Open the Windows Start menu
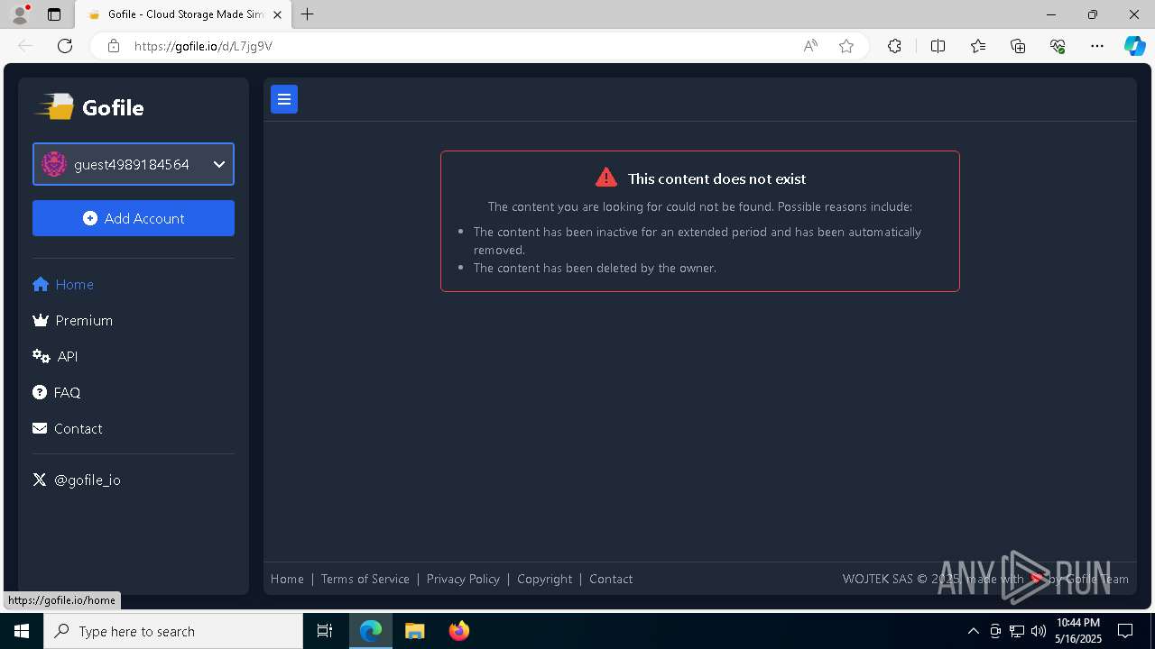The width and height of the screenshot is (1155, 649). coord(22,631)
